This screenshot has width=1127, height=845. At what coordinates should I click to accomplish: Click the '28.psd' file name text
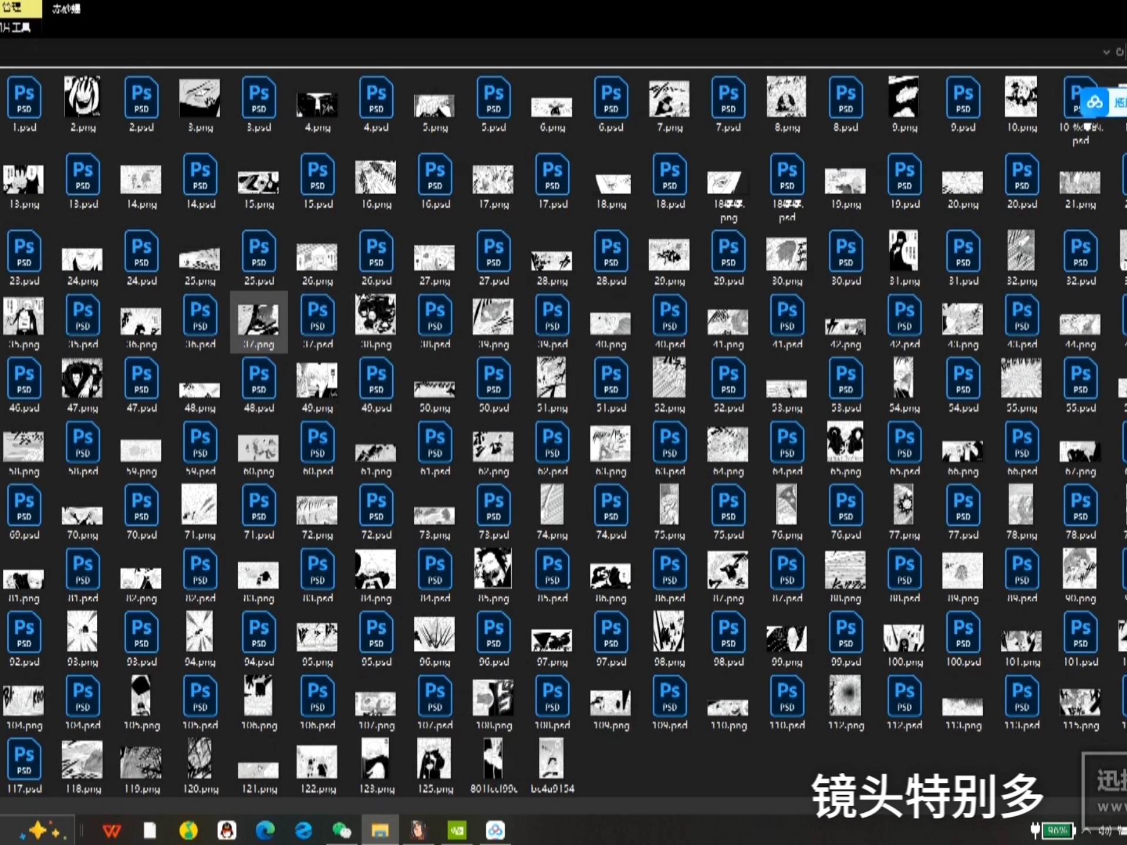[x=611, y=281]
